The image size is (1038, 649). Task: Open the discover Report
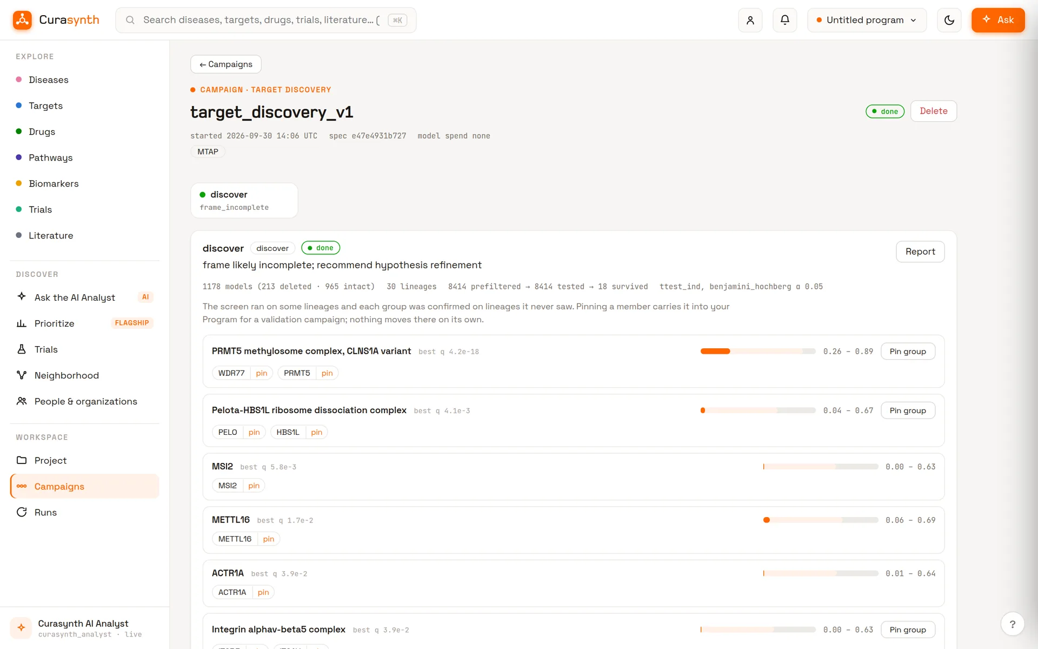coord(920,251)
